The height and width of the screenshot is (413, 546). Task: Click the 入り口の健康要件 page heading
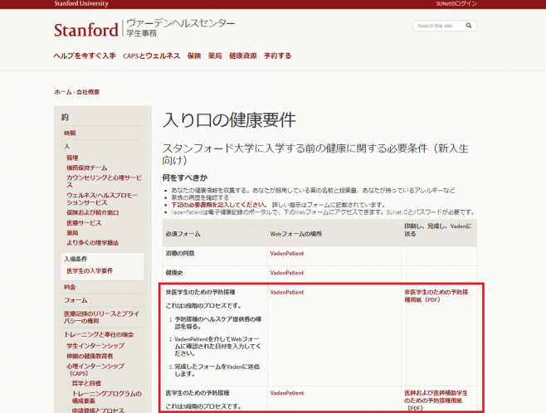tap(229, 120)
